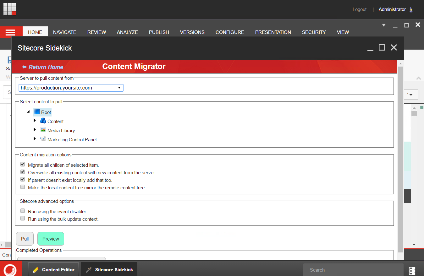Switch to Sitecore Sidekick taskbar button
This screenshot has width=424, height=276.
(109, 269)
